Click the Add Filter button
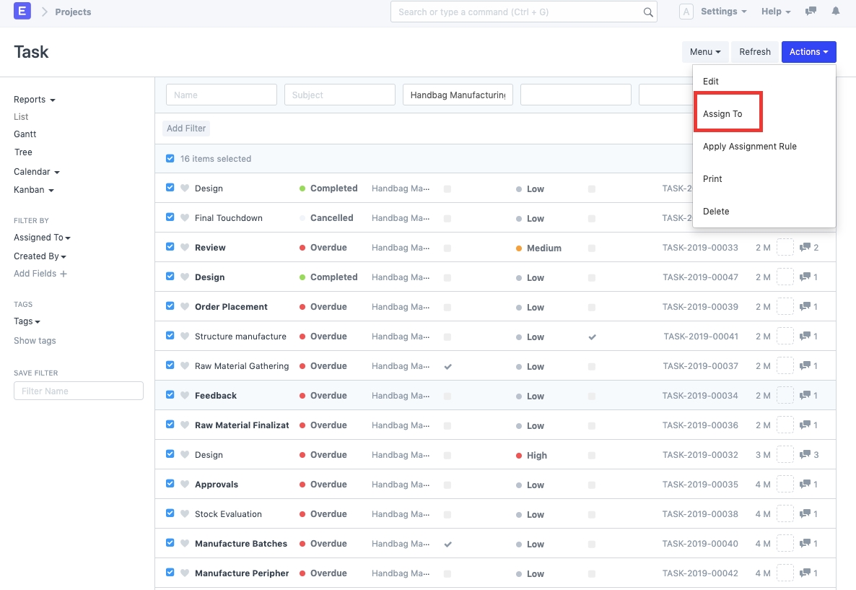The width and height of the screenshot is (856, 590). (x=186, y=129)
